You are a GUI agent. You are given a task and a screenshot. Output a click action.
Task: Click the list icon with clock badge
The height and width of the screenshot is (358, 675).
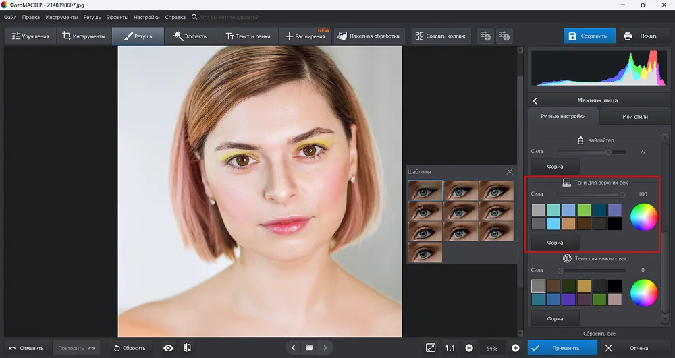point(504,36)
